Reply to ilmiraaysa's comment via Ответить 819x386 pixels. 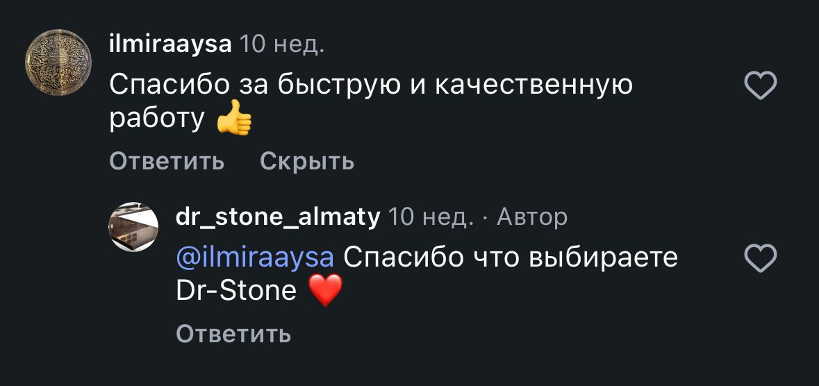[167, 162]
